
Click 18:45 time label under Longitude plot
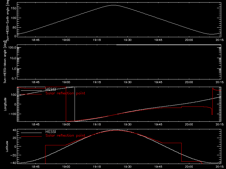(x=36, y=124)
